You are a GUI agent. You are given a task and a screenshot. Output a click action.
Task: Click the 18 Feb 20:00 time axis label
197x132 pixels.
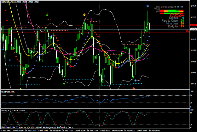pyautogui.click(x=80, y=131)
